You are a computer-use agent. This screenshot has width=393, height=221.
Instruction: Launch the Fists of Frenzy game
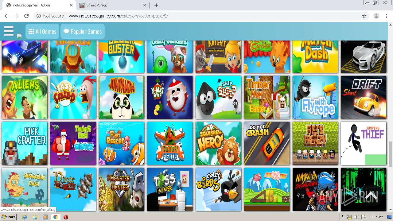tap(315, 143)
